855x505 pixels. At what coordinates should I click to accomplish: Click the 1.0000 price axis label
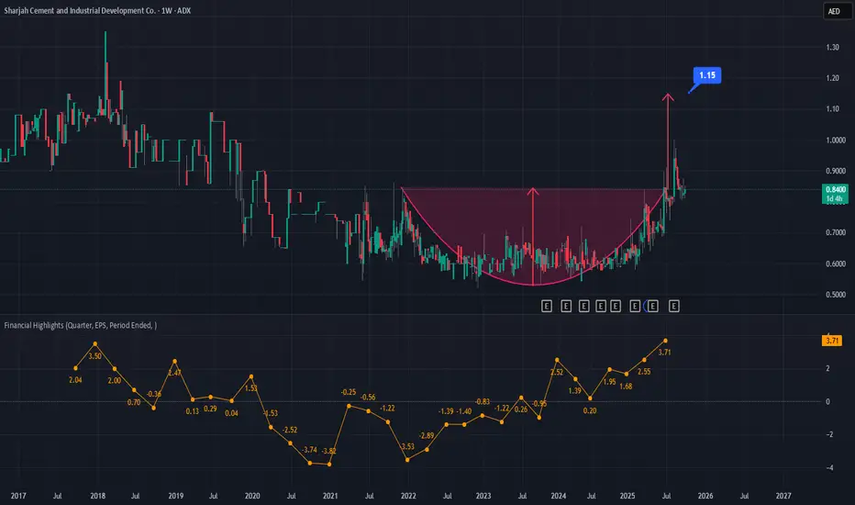click(836, 140)
